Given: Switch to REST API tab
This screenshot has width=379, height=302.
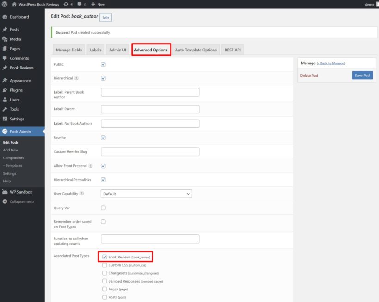Looking at the screenshot, I should coord(232,50).
